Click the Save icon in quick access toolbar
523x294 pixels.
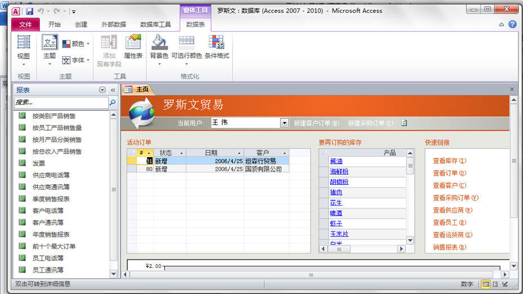click(30, 11)
